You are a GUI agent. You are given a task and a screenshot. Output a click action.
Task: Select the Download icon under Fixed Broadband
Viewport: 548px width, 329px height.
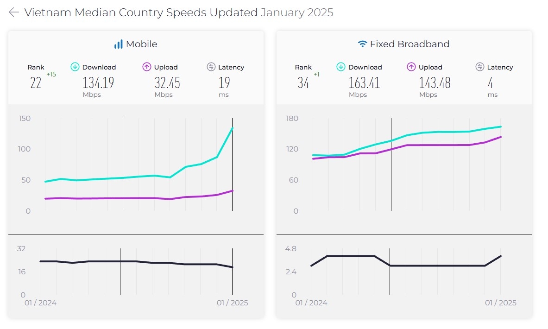click(x=341, y=67)
